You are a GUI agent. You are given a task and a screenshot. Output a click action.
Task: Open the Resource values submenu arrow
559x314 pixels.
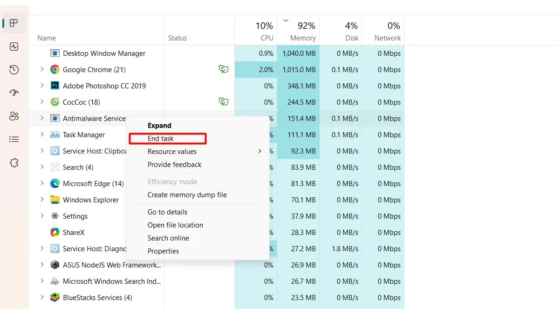click(x=260, y=151)
